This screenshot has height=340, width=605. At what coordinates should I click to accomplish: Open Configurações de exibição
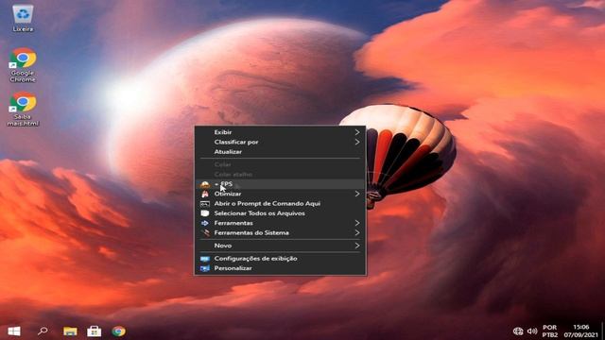click(280, 259)
